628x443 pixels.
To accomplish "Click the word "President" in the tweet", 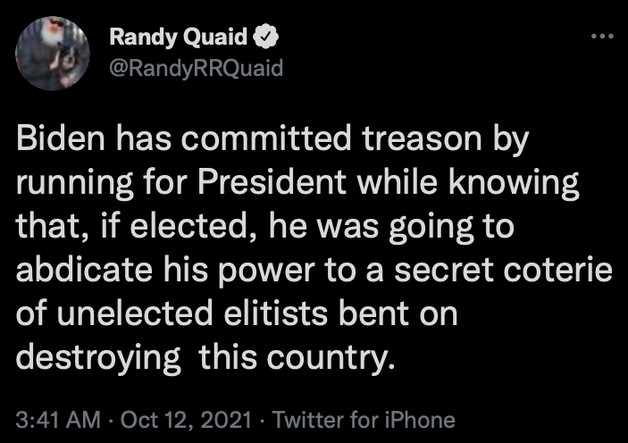I will (271, 187).
